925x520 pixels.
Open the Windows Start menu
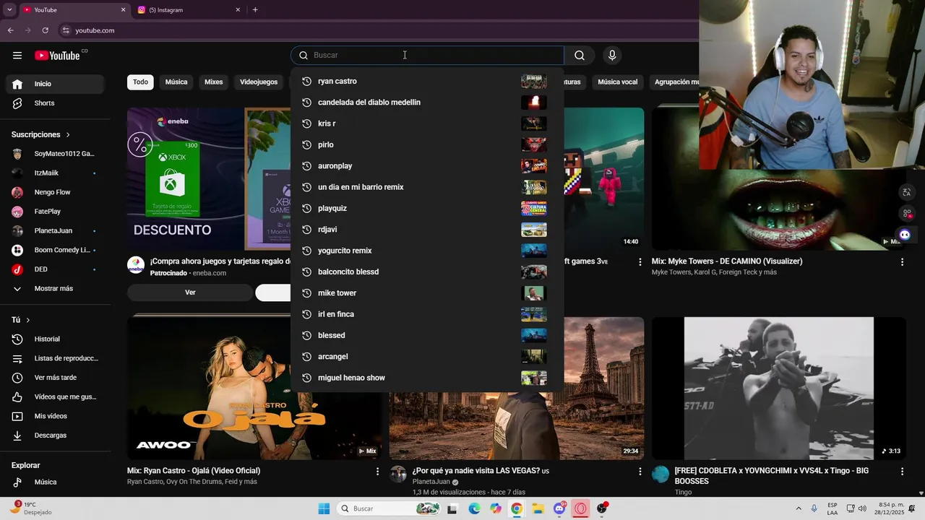[x=324, y=508]
